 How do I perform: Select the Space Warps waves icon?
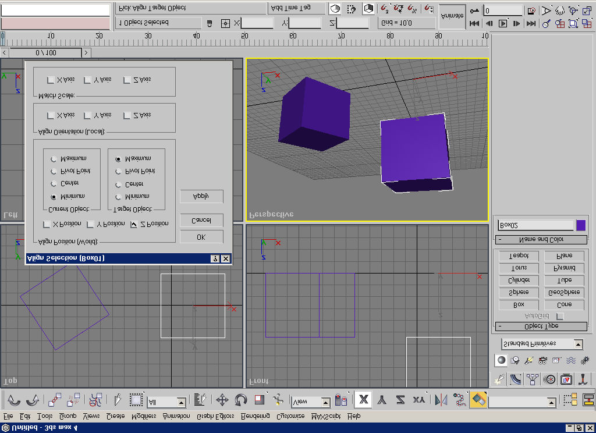(571, 360)
